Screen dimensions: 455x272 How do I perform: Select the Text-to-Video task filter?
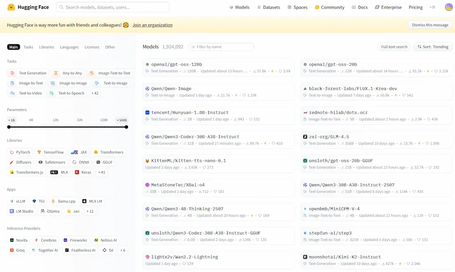pyautogui.click(x=26, y=93)
